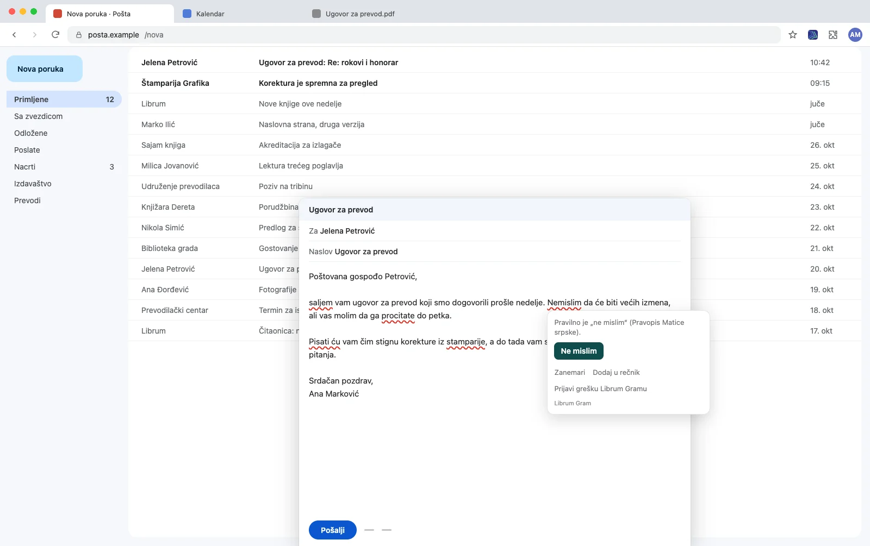Open the 10:42 email 'Ugovor za prevod: Re: rokovi i honorar'
This screenshot has width=870, height=546.
(x=495, y=62)
